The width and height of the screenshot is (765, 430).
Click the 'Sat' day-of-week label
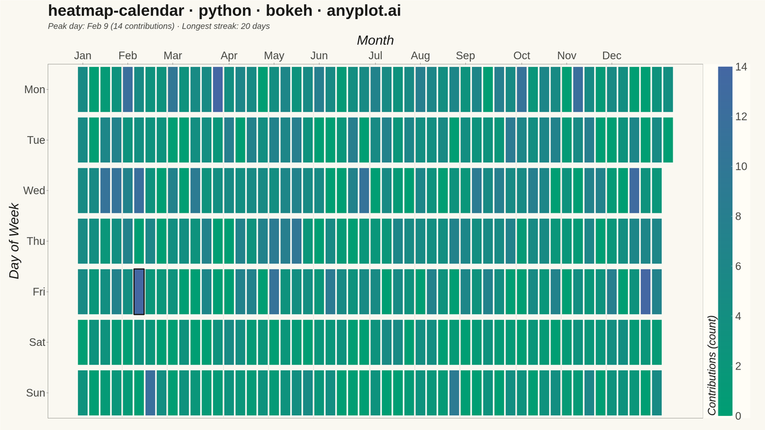[x=38, y=342]
